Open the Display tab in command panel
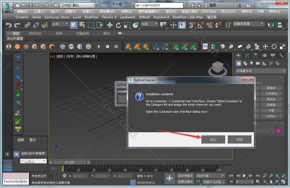Image resolution: width=290 pixels, height=188 pixels. pyautogui.click(x=273, y=55)
